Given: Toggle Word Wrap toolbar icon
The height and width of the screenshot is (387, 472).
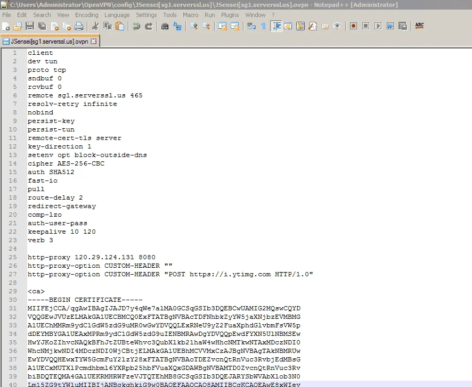Looking at the screenshot, I should point(251,26).
